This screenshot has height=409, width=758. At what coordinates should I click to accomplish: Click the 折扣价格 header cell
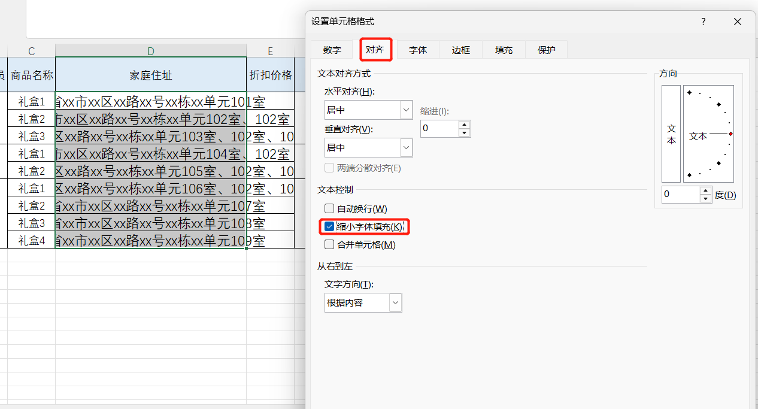click(271, 75)
